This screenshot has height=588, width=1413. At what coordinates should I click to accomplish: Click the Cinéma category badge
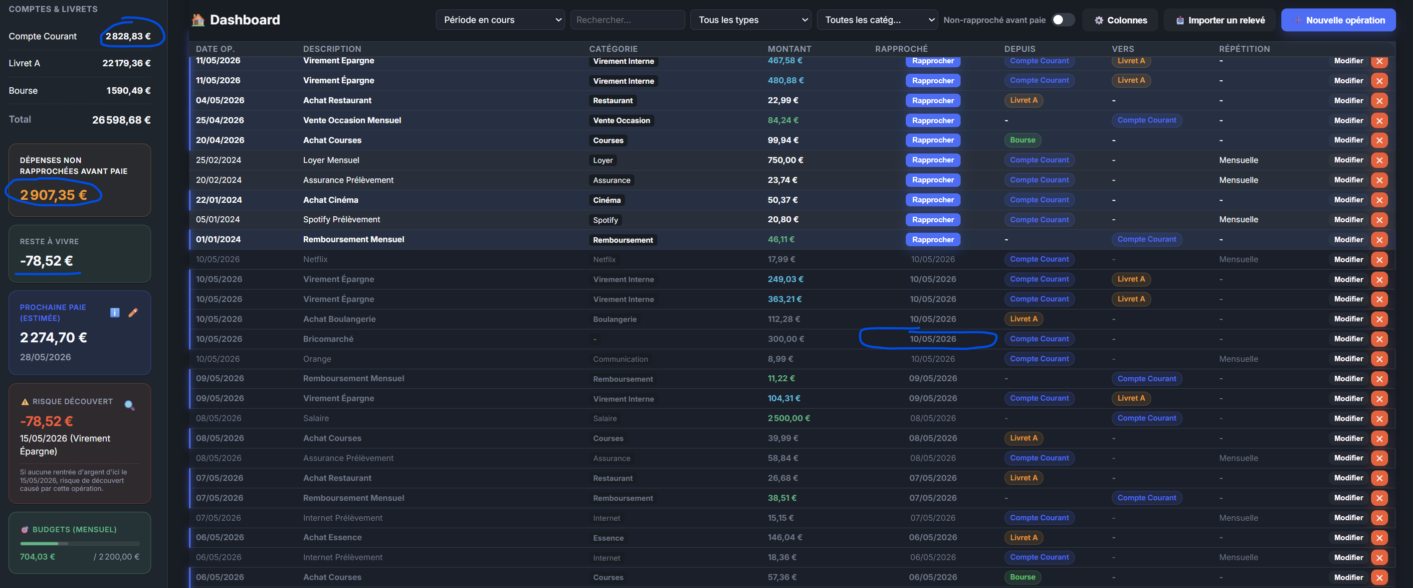pos(606,200)
